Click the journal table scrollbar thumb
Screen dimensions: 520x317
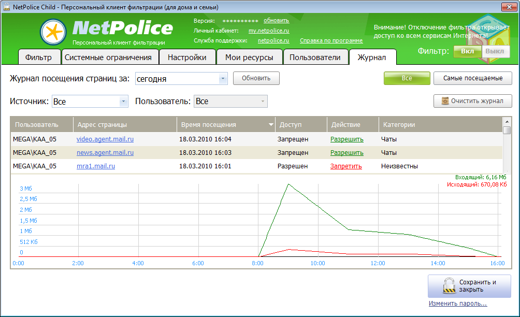click(x=507, y=131)
